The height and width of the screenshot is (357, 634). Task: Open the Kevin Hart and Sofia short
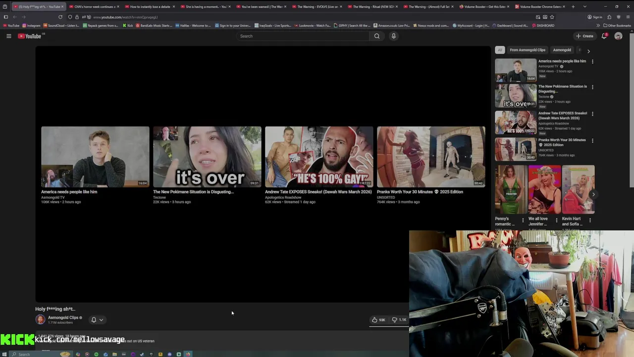pyautogui.click(x=578, y=189)
